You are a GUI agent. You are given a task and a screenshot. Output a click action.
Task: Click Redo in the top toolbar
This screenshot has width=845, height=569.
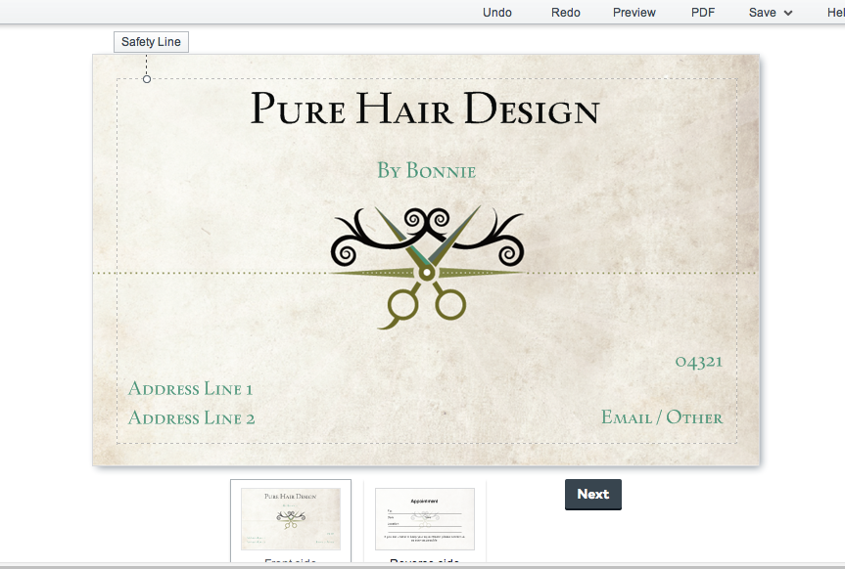[566, 13]
